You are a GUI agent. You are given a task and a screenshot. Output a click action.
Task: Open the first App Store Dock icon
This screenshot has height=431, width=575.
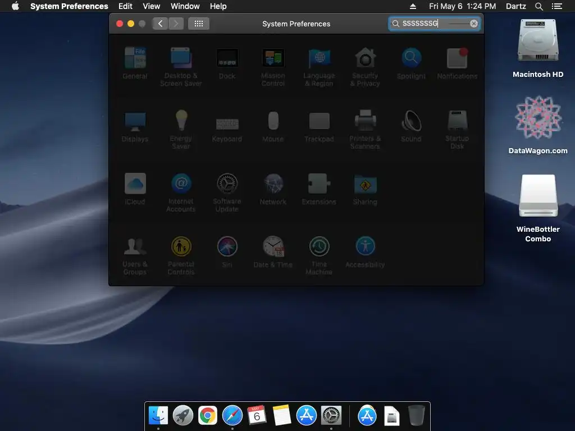(306, 415)
